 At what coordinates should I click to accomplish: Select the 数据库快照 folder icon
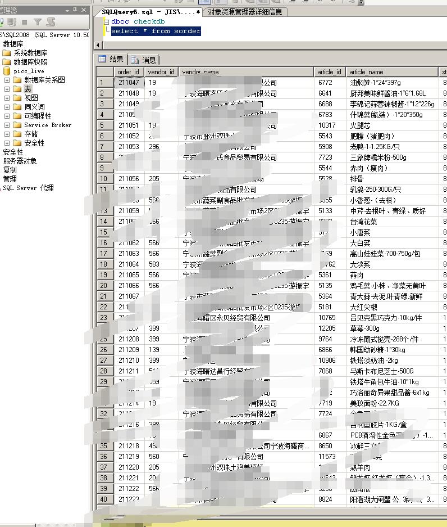coord(6,62)
